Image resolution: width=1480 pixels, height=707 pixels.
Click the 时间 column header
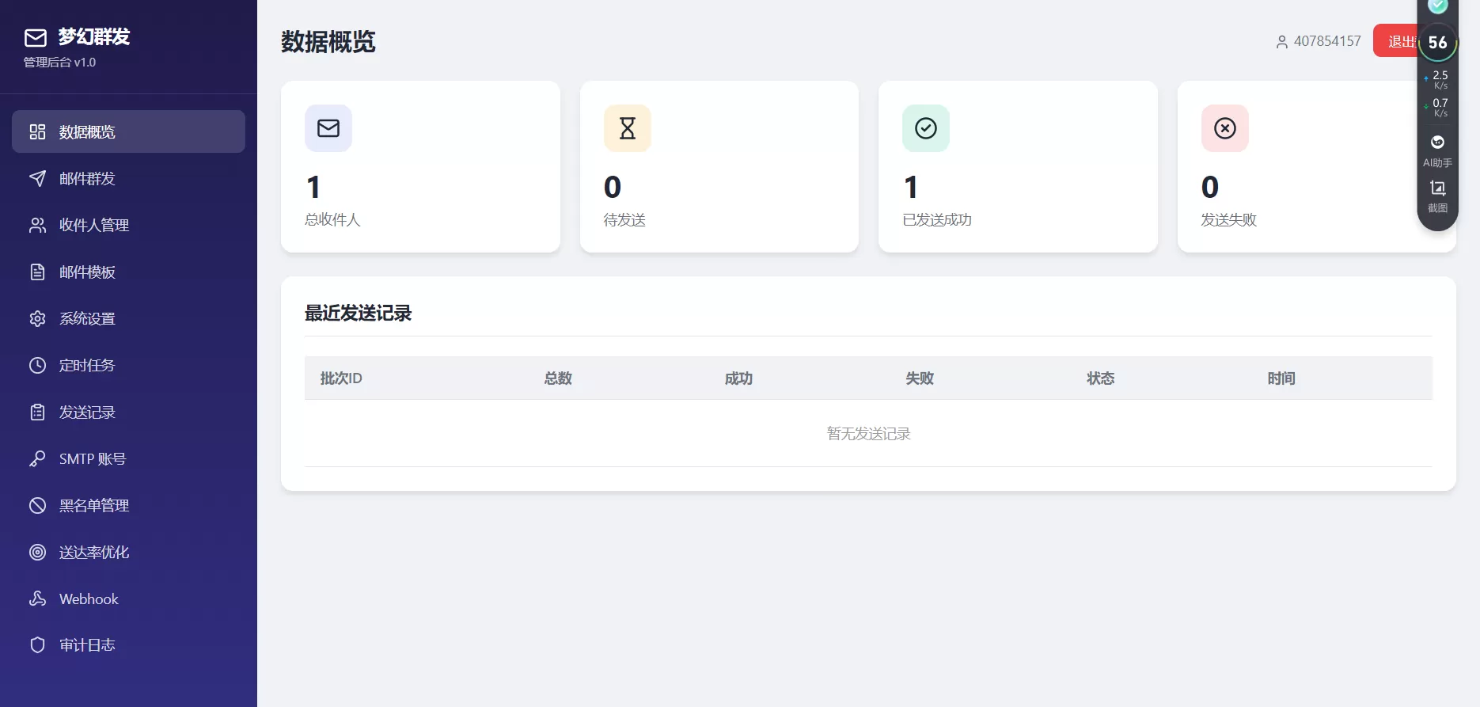pos(1281,378)
